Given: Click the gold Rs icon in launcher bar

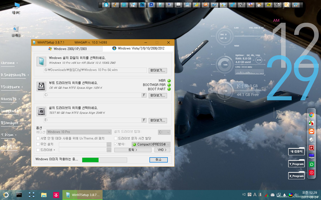Looking at the screenshot, I should click(287, 5).
